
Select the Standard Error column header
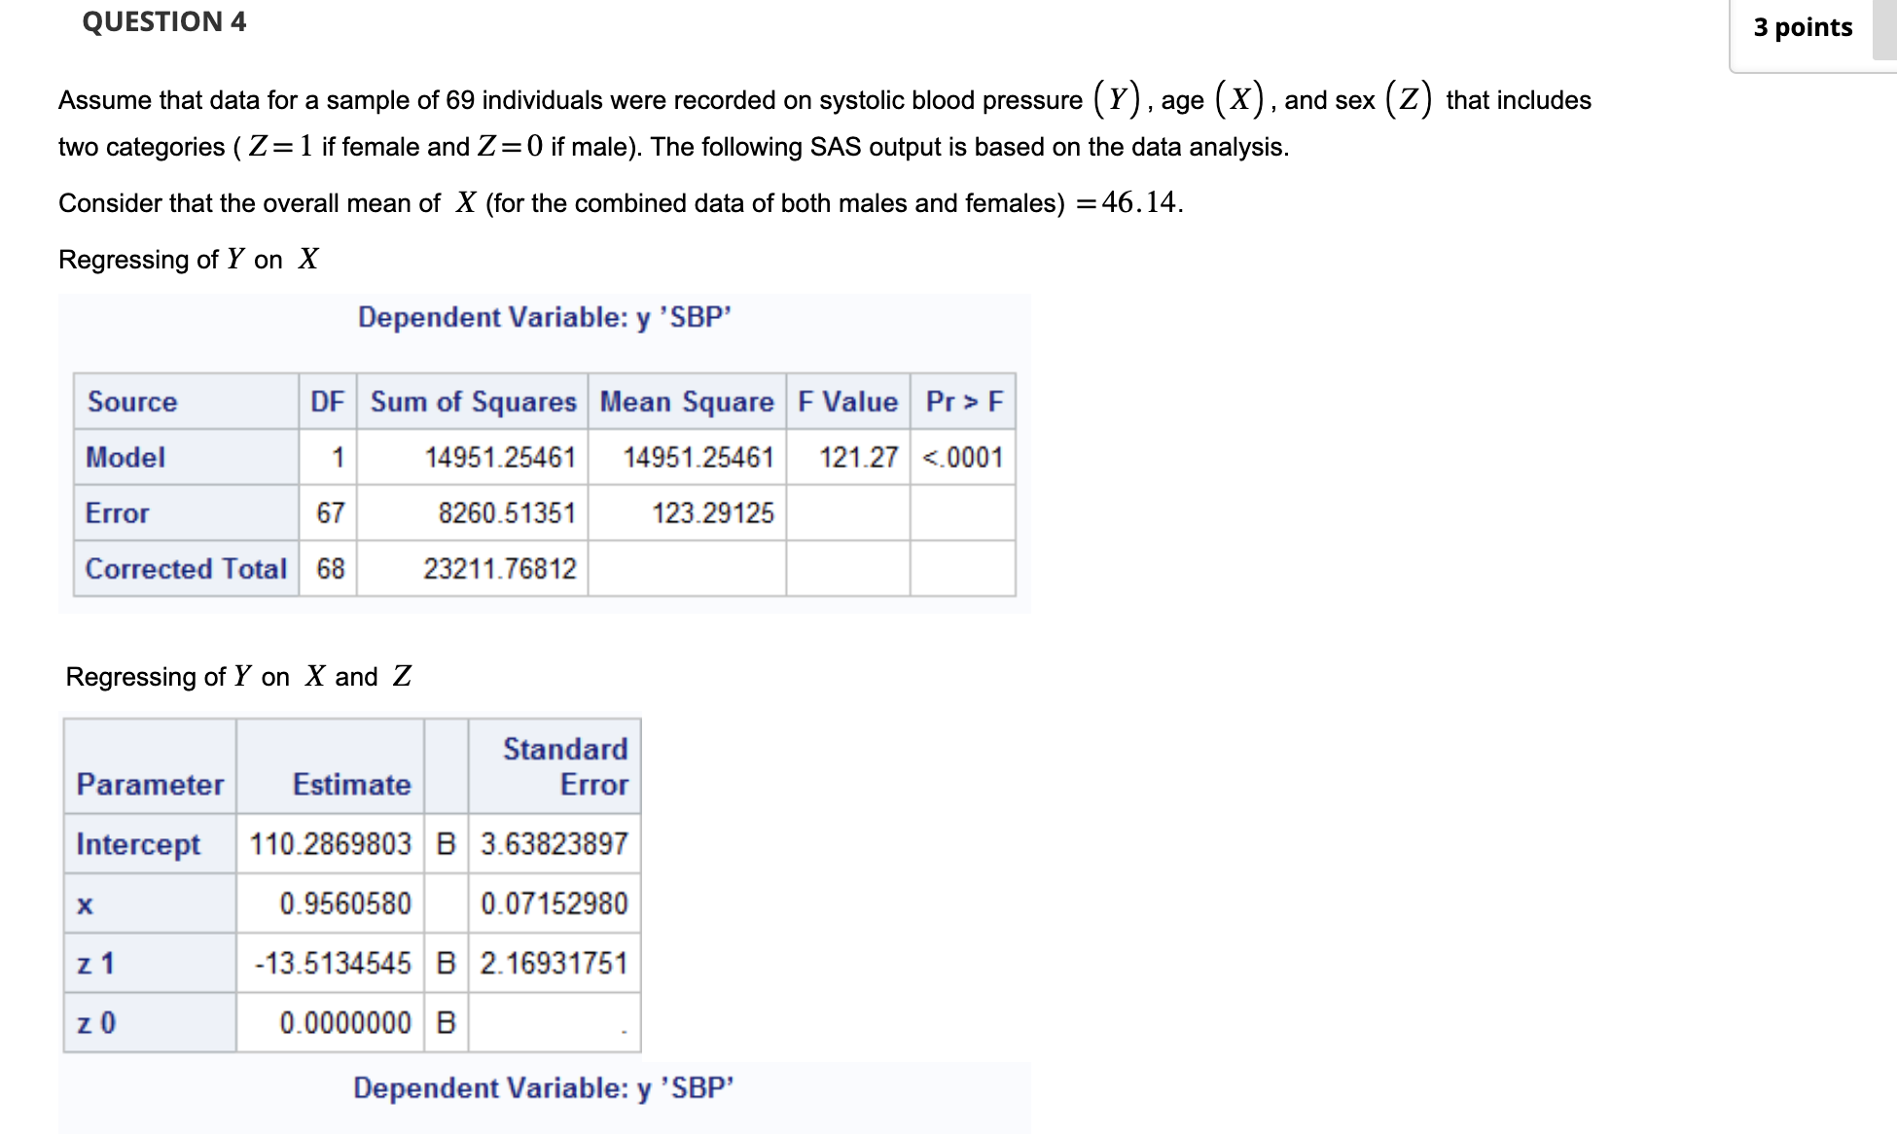pyautogui.click(x=565, y=766)
